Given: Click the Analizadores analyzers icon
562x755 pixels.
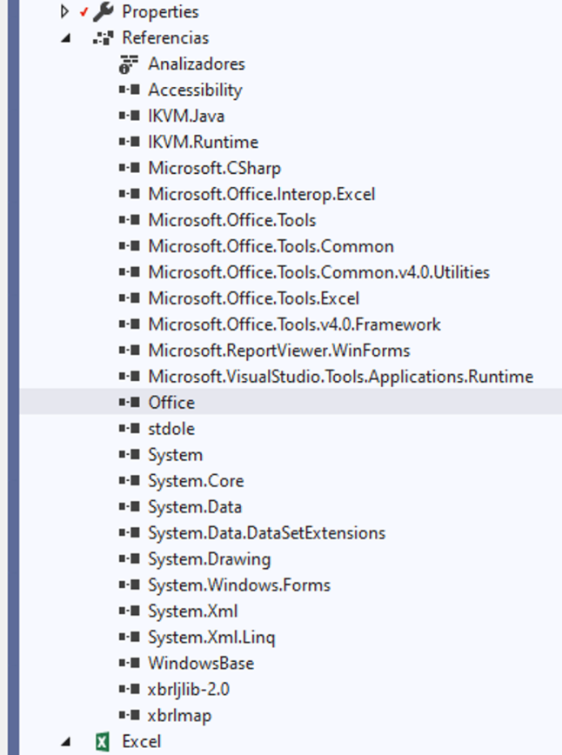Looking at the screenshot, I should (x=130, y=63).
